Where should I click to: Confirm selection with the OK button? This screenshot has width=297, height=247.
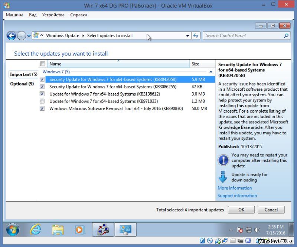pyautogui.click(x=241, y=210)
